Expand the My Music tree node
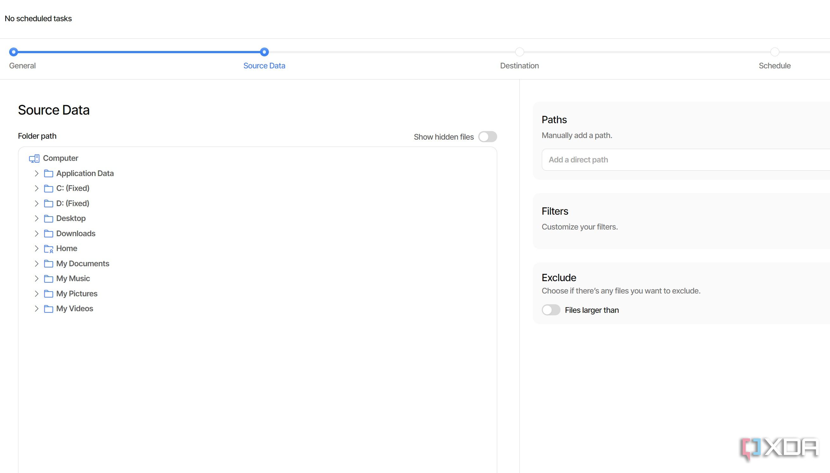830x473 pixels. (36, 279)
